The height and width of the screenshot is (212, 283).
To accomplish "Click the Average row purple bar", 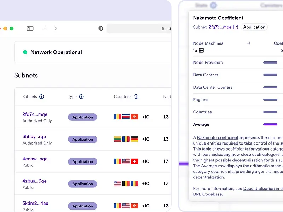I will (x=270, y=124).
